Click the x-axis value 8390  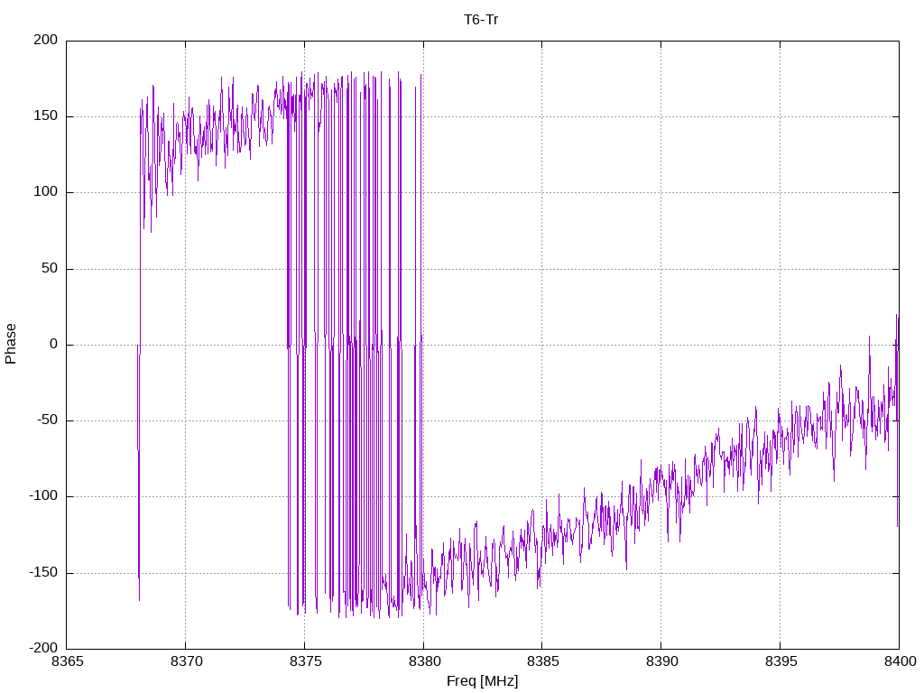pyautogui.click(x=661, y=661)
